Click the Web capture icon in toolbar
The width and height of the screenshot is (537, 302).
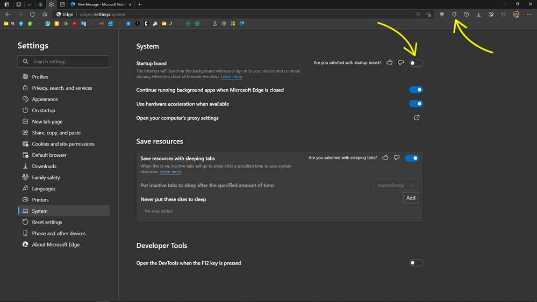(x=491, y=15)
